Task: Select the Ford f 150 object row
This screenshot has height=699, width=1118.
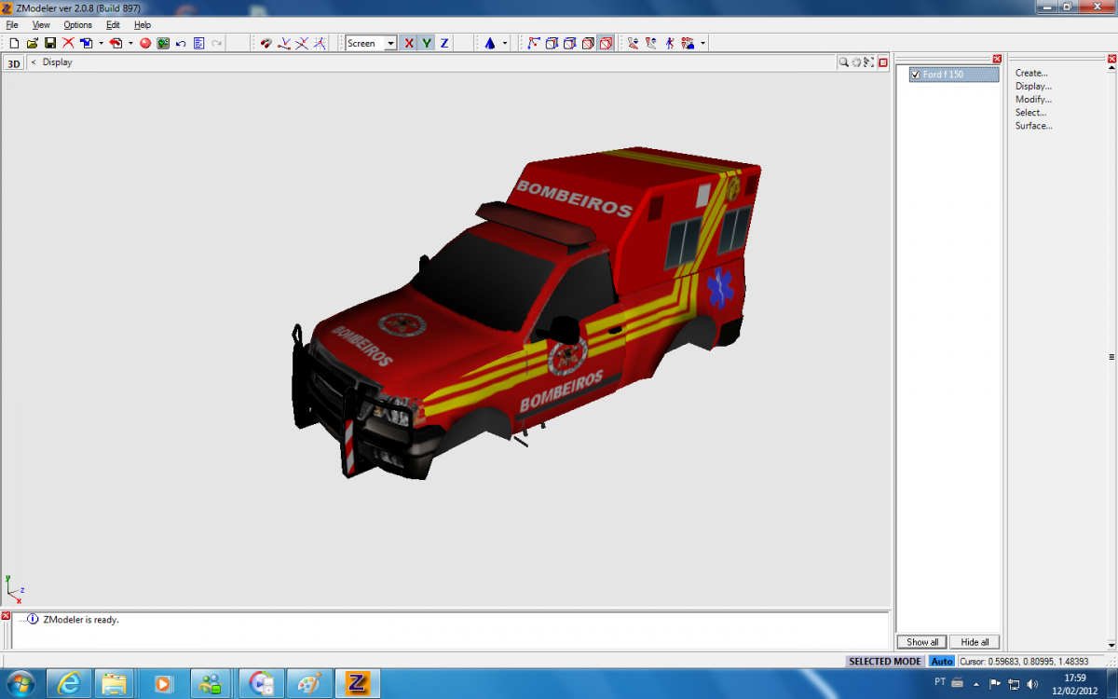Action: [954, 75]
